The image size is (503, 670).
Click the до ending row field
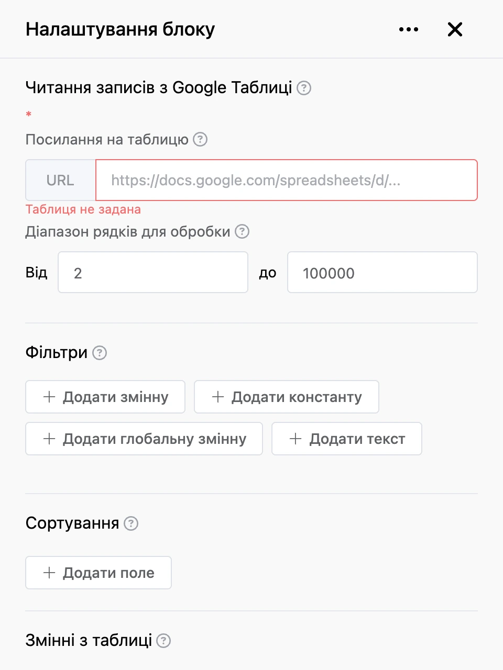tap(382, 272)
